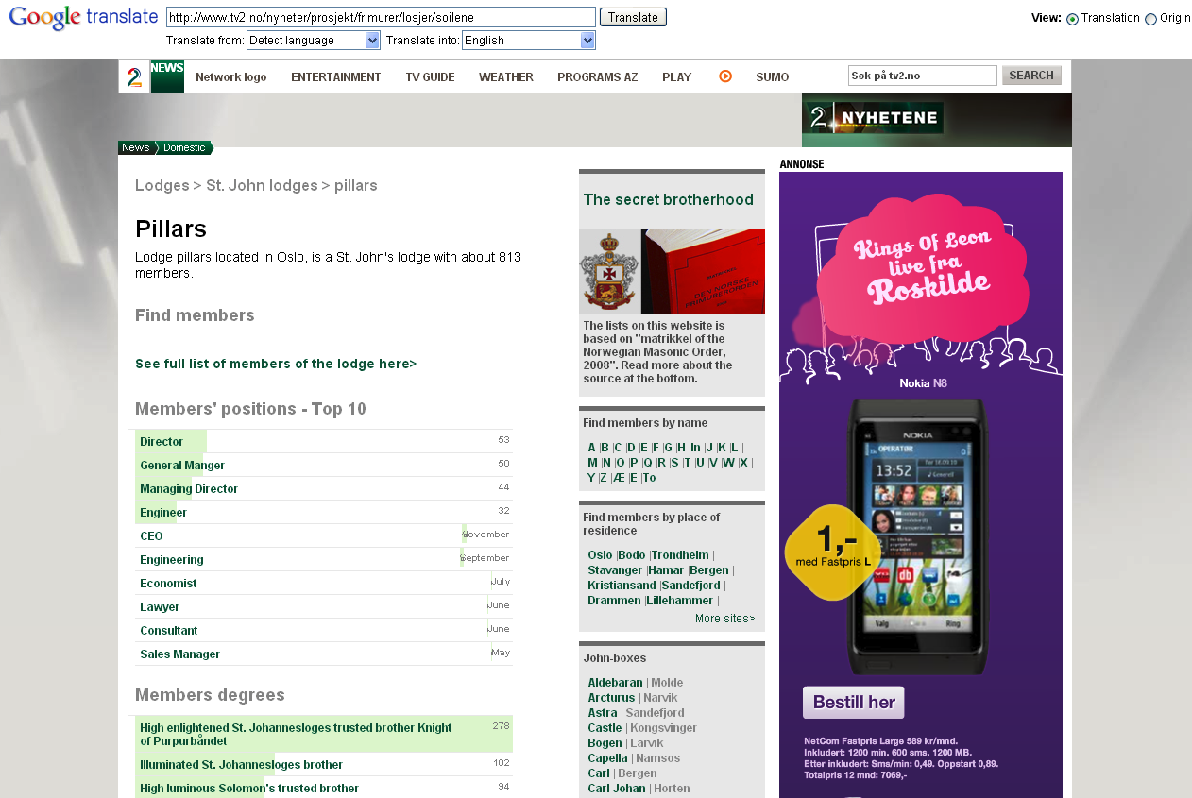Select Lillehammer place of residence
Viewport: 1192px width, 798px height.
point(680,601)
